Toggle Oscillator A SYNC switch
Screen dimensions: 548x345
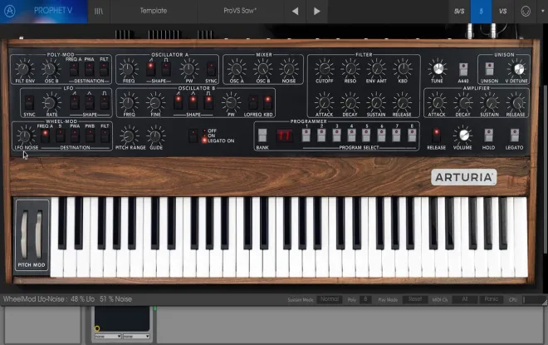click(x=211, y=69)
